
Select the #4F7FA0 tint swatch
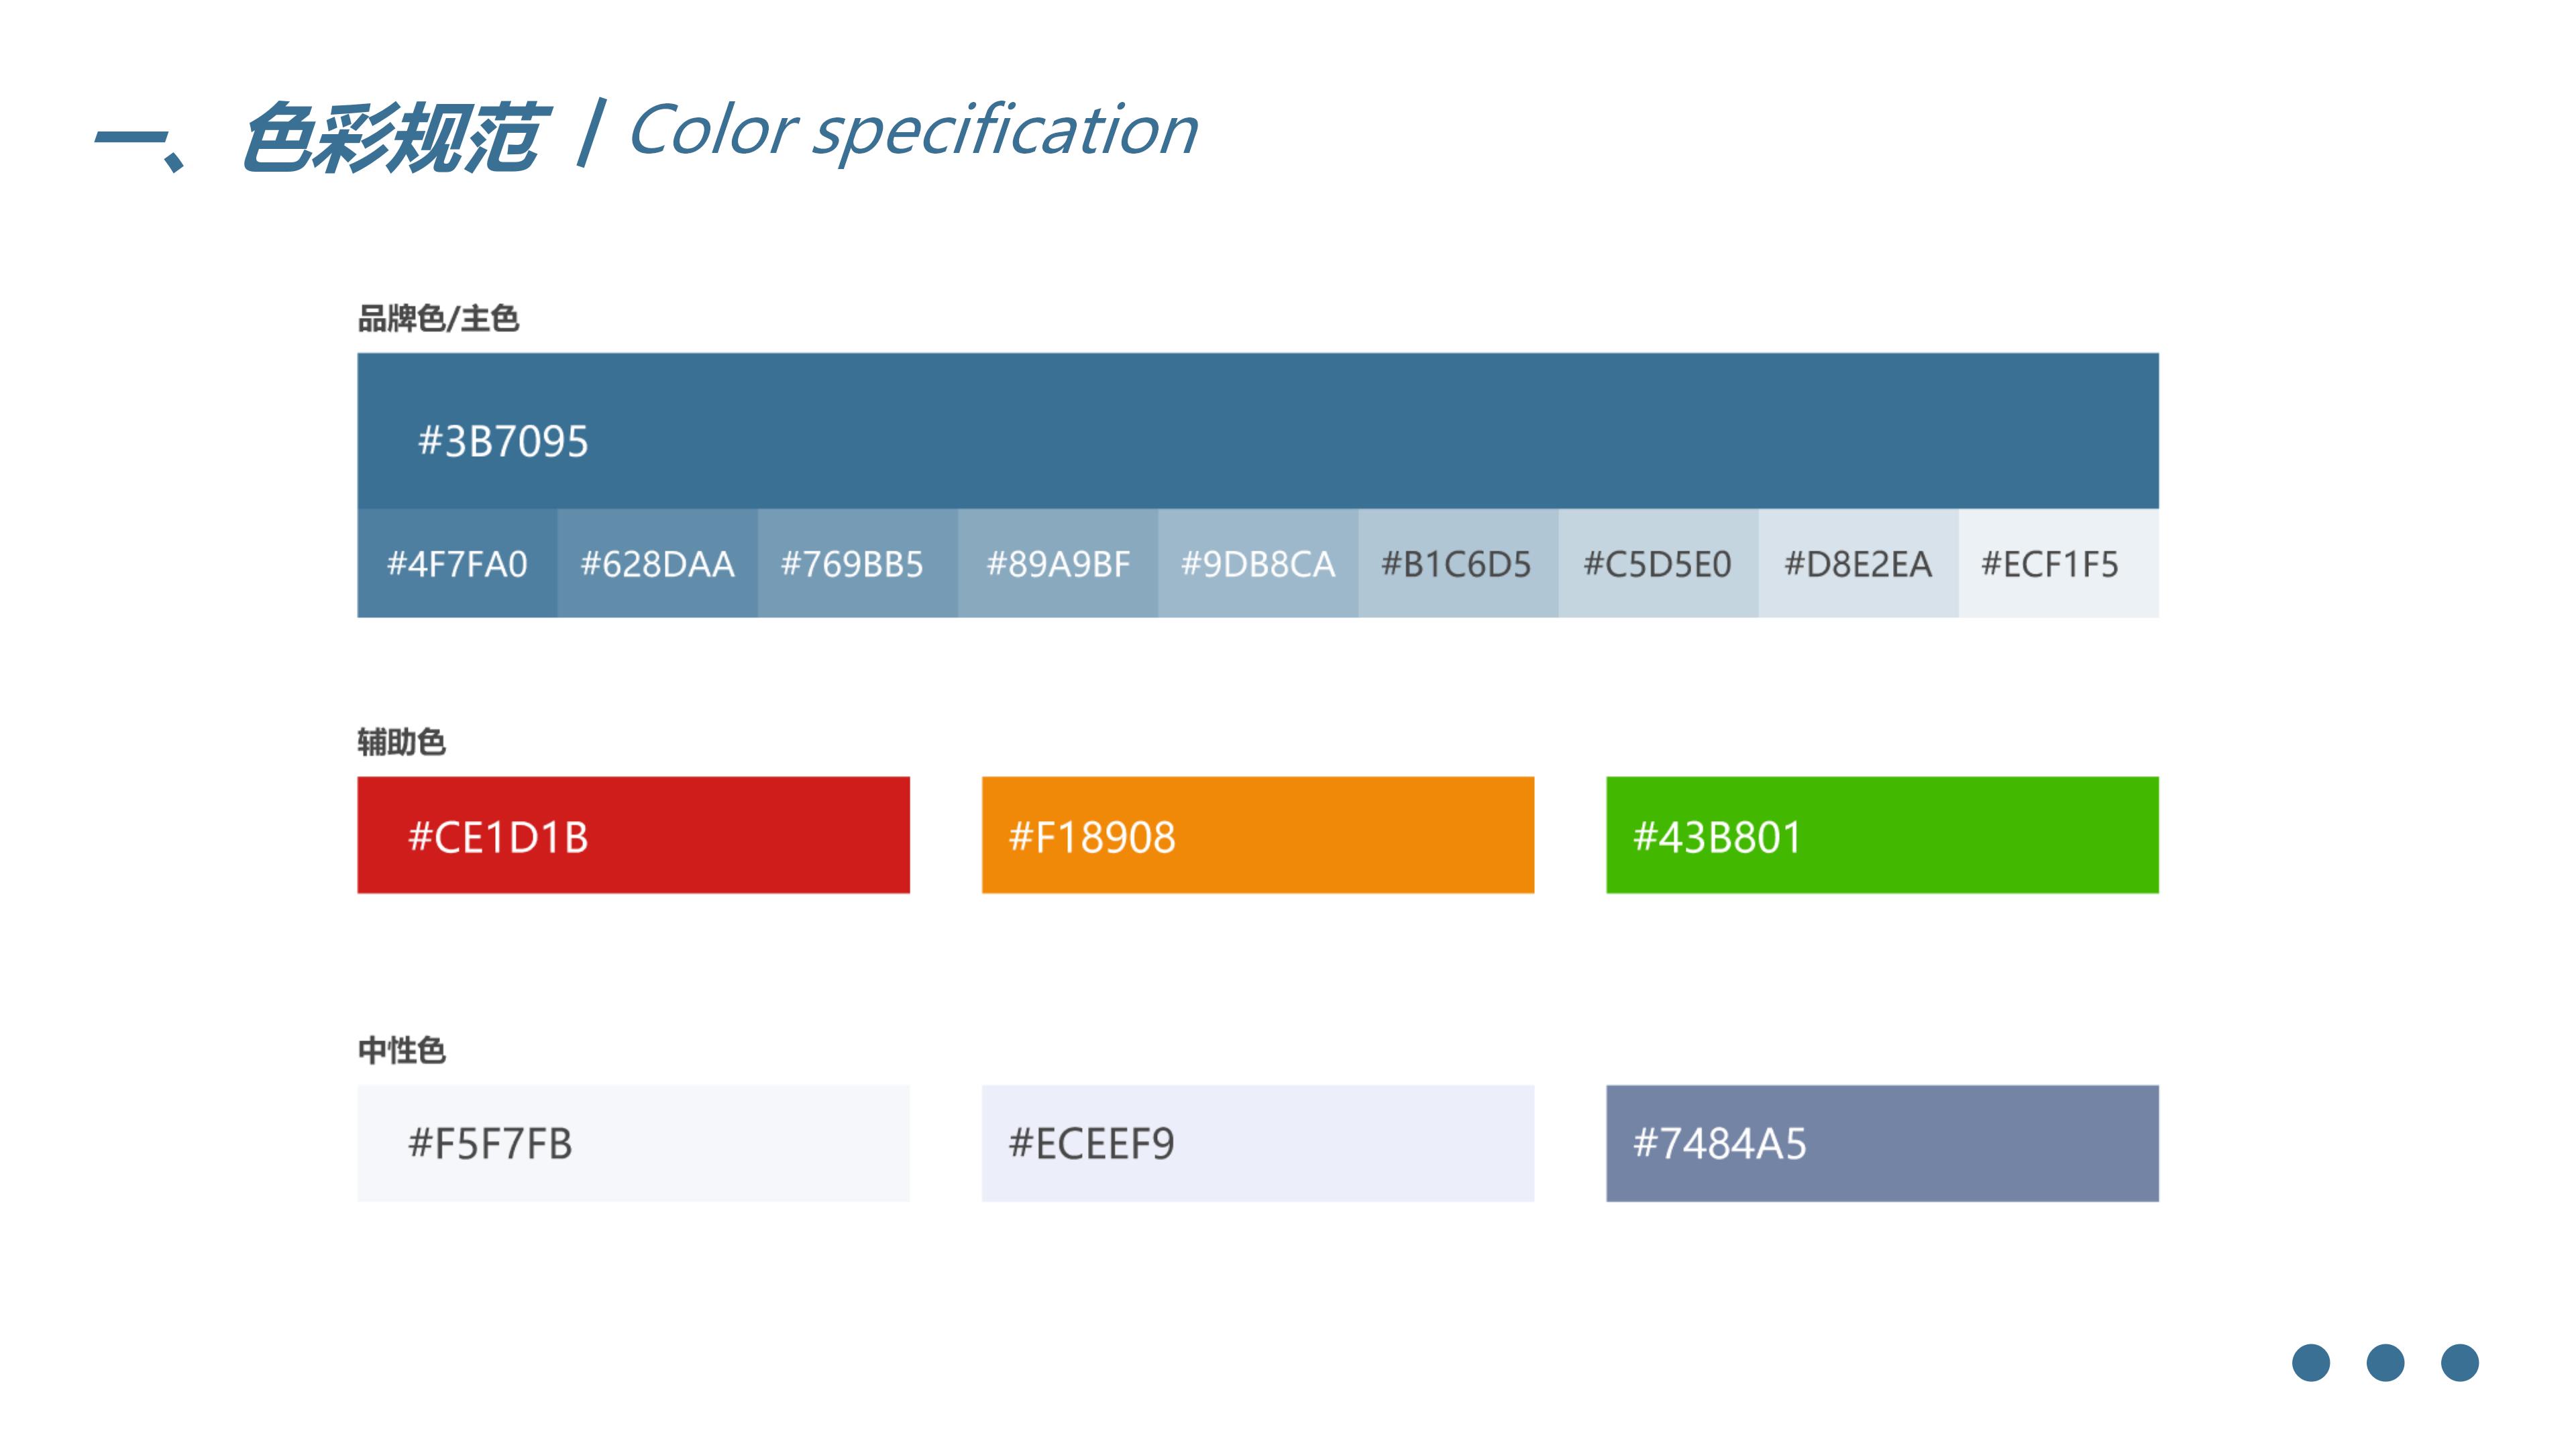click(457, 563)
